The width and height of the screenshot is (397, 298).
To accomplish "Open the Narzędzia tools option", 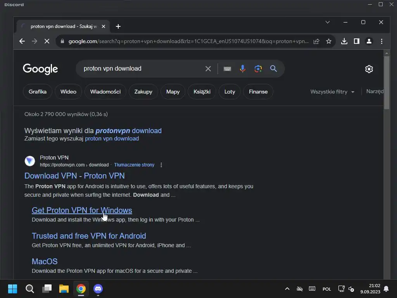I will tap(375, 92).
